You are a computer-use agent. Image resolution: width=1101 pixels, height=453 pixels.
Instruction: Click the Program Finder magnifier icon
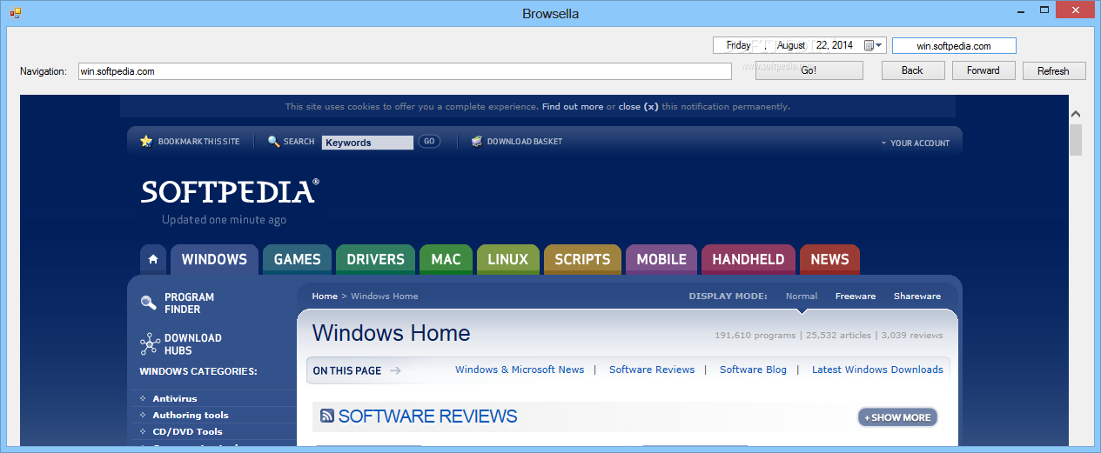coord(149,303)
